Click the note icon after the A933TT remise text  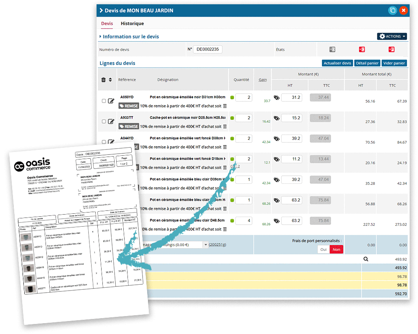[225, 127]
